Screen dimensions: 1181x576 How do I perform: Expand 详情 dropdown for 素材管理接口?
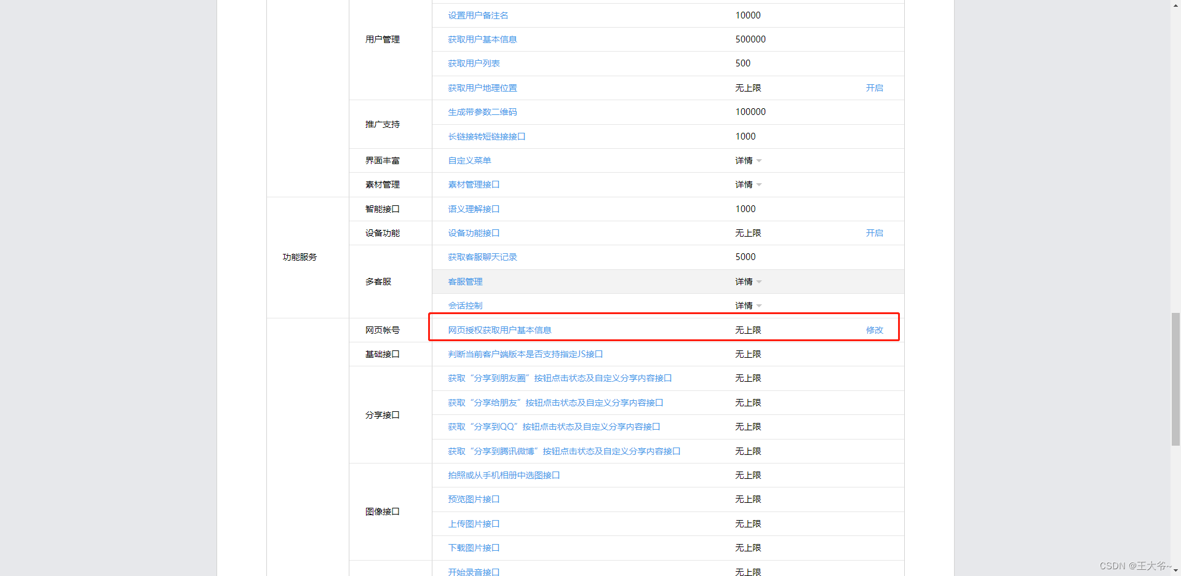[748, 184]
